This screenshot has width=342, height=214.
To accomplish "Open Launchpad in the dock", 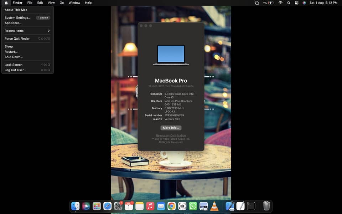I will coord(97,206).
